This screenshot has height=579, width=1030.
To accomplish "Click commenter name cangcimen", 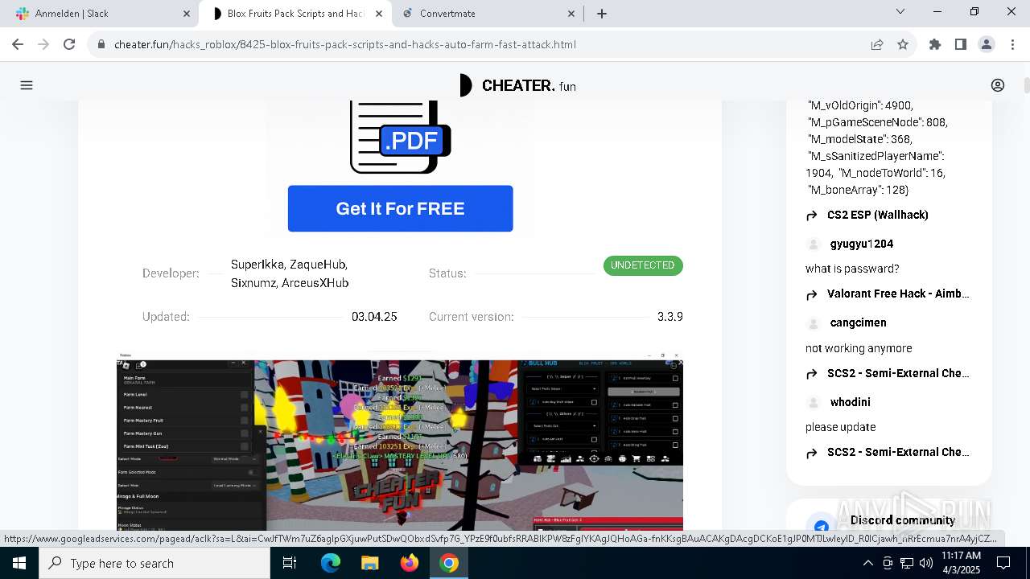I will click(859, 322).
